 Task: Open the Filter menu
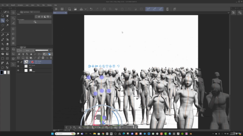pos(43,5)
